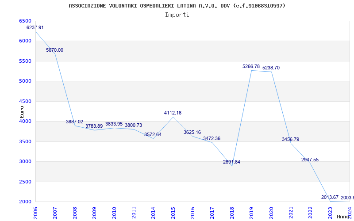The width and height of the screenshot is (354, 221).
Task: Click the data label 3887.02
Action: tap(74, 122)
